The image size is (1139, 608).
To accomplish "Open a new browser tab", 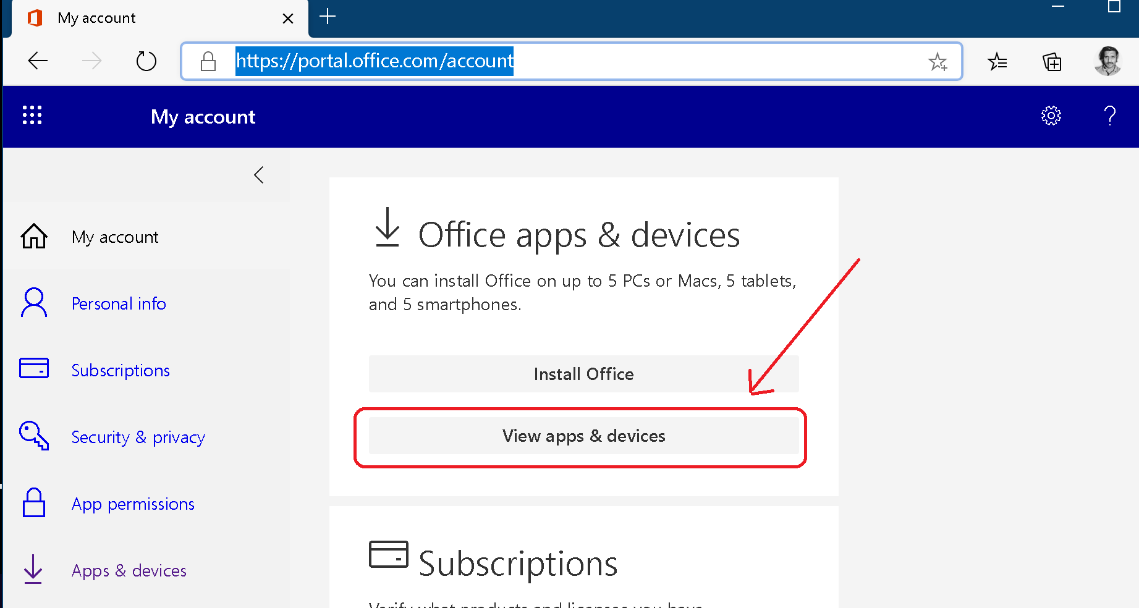I will pos(328,18).
